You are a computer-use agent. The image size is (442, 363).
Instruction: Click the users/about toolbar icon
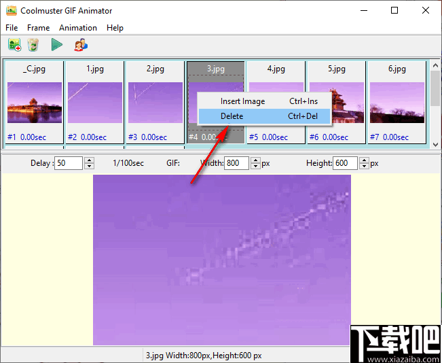[x=81, y=45]
